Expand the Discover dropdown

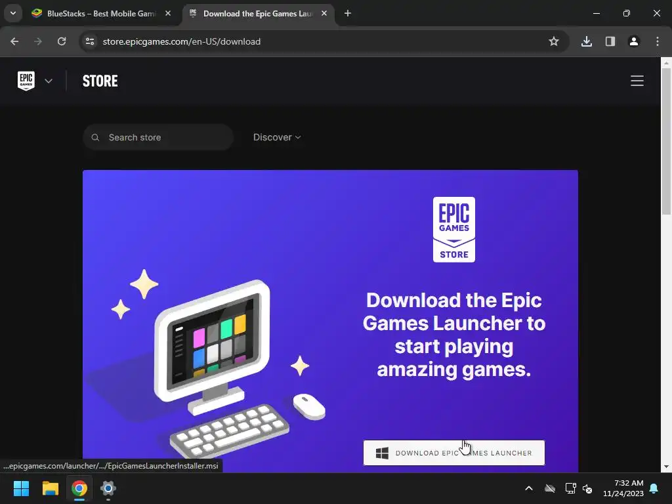tap(277, 137)
